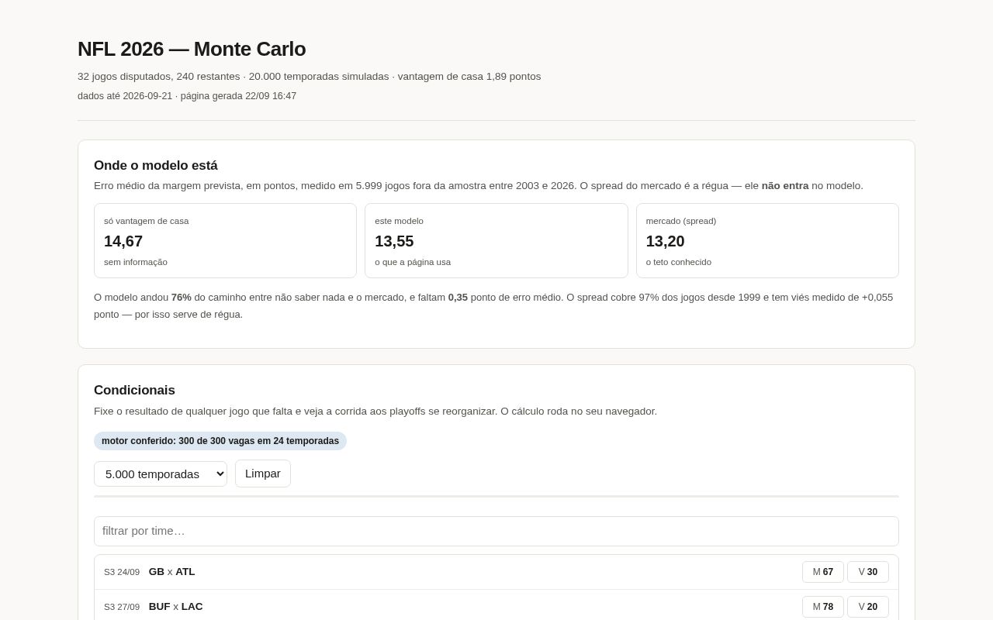Click the page generated timestamp line

[187, 96]
